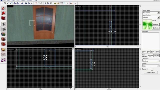Click the texture alignment icon in the toolbar
Viewport: 160px width, 90px height.
point(71,3)
